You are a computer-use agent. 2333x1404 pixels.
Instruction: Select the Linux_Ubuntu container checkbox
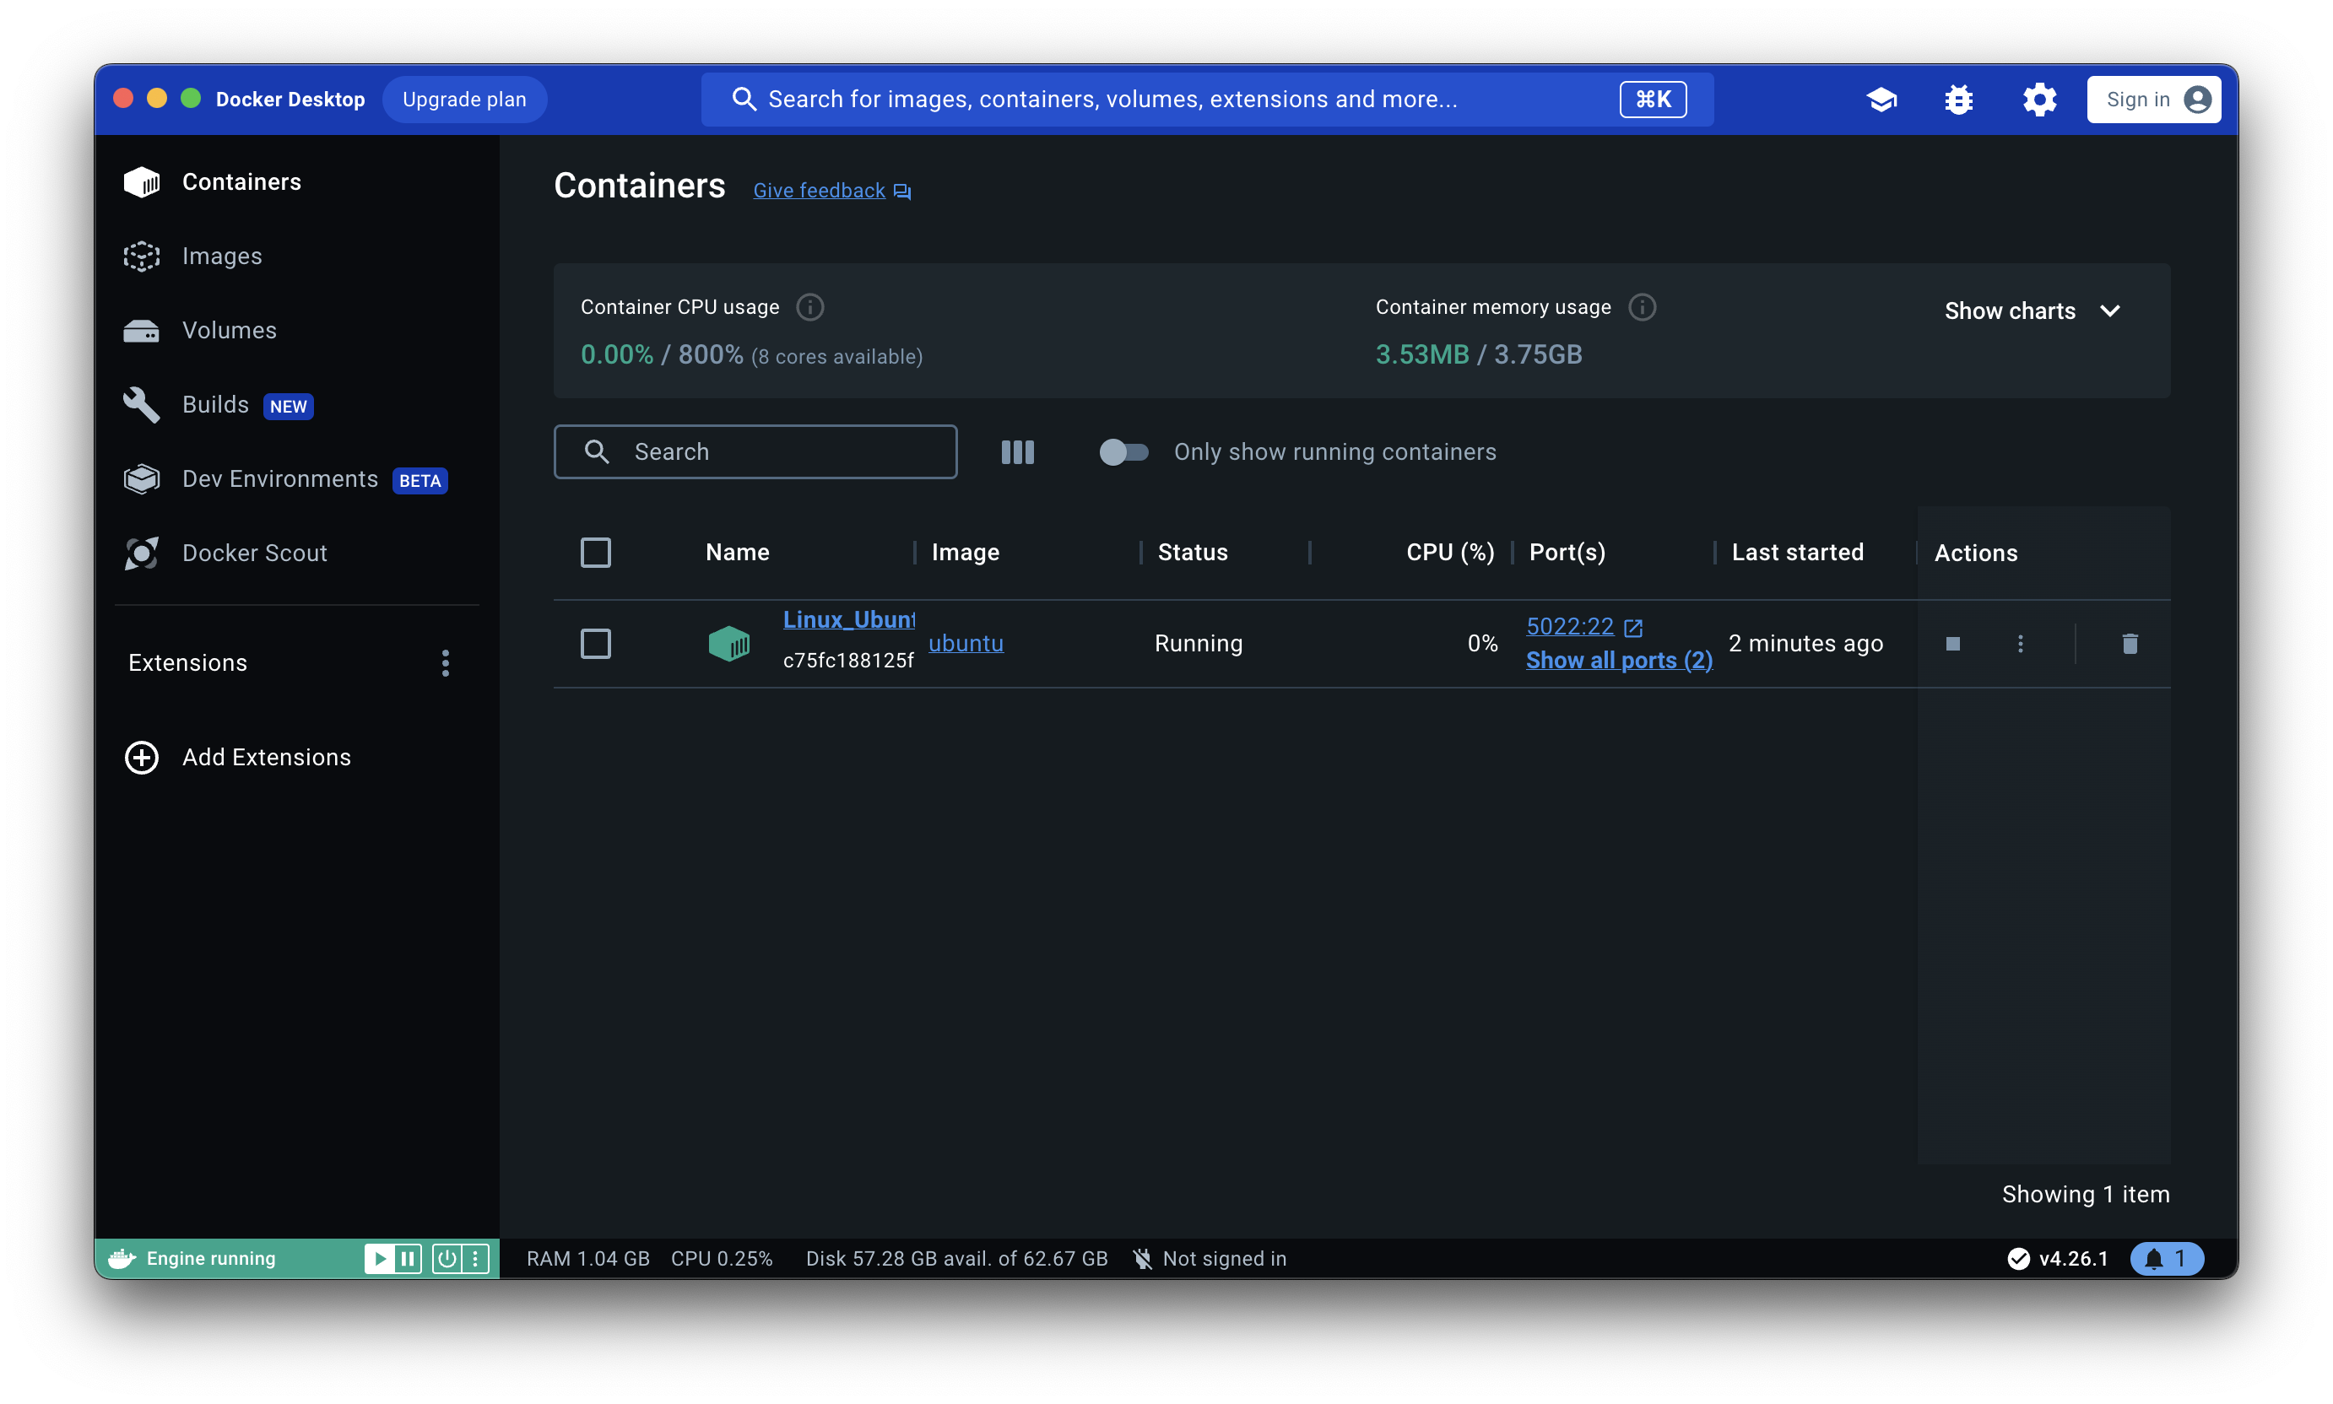[595, 643]
